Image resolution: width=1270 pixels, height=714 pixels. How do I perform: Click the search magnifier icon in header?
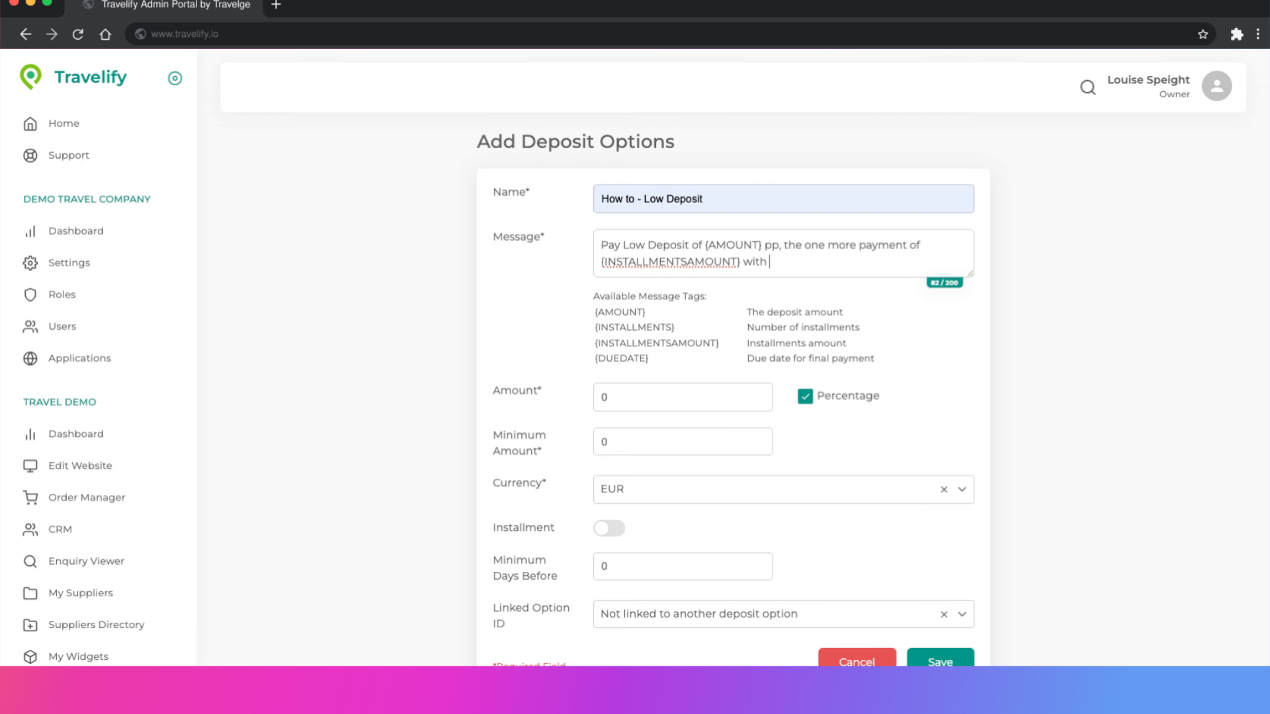1087,87
